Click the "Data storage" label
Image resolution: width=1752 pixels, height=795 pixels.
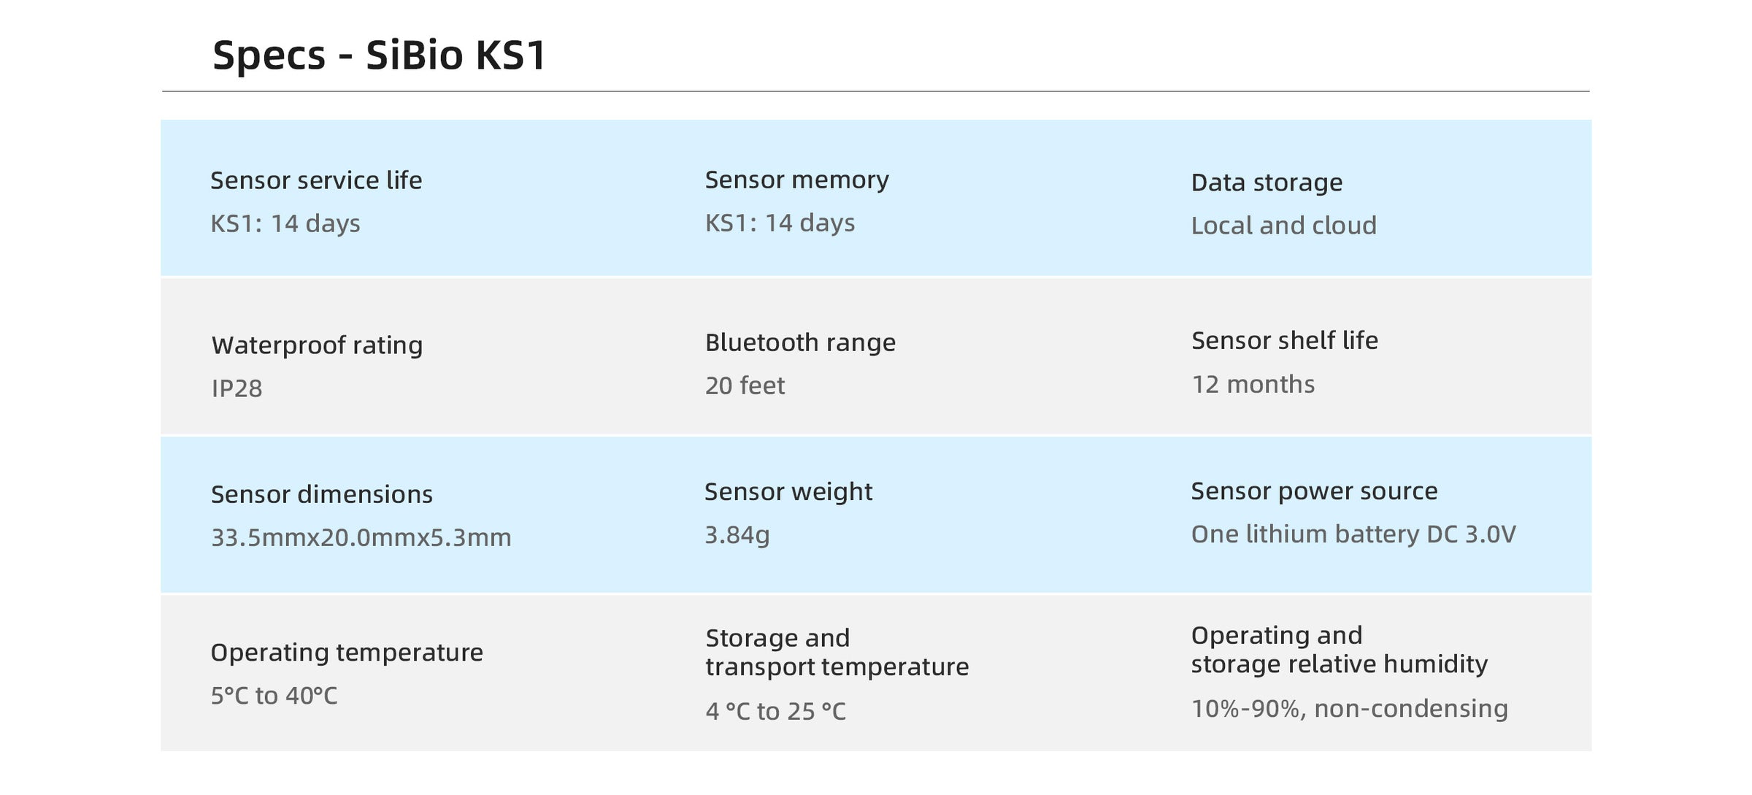(1267, 183)
